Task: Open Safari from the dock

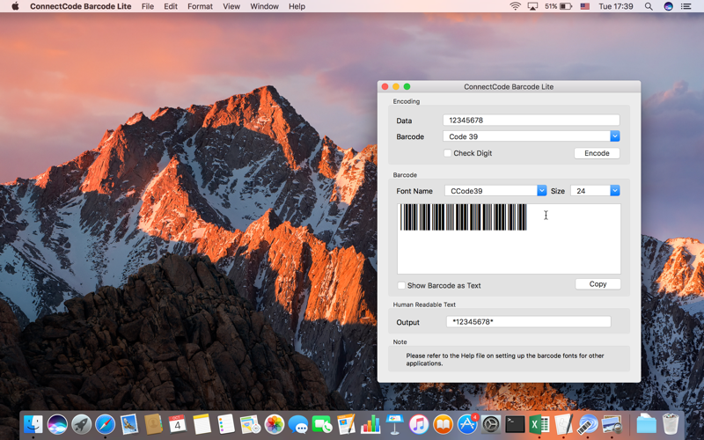Action: coord(105,424)
